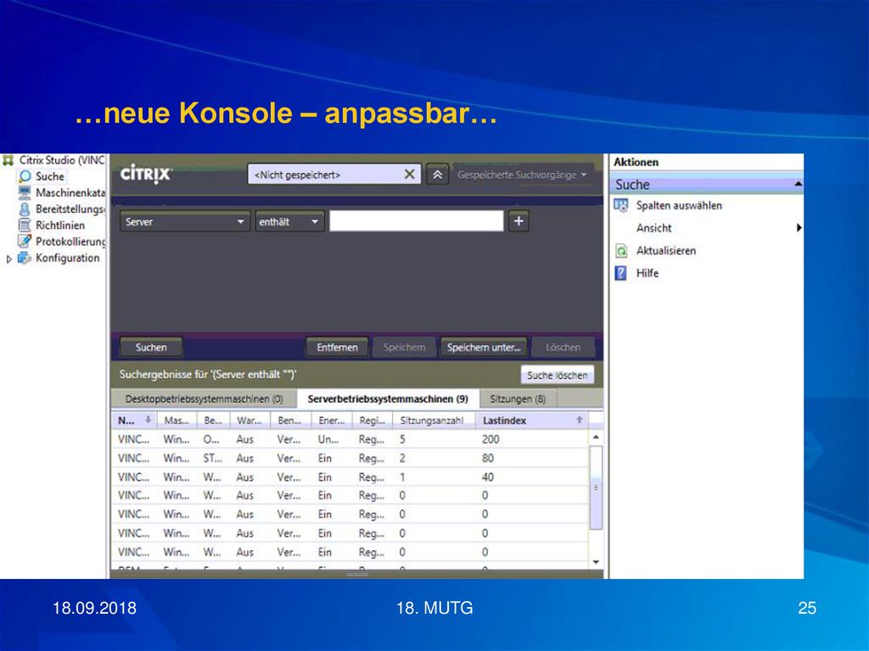Select the row with Lastindex 80
The width and height of the screenshot is (869, 651).
350,458
